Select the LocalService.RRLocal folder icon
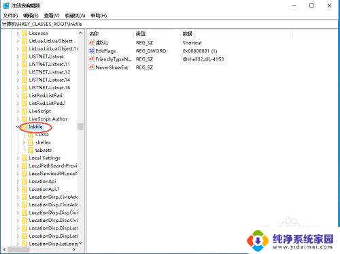This screenshot has height=254, width=340. pyautogui.click(x=24, y=174)
